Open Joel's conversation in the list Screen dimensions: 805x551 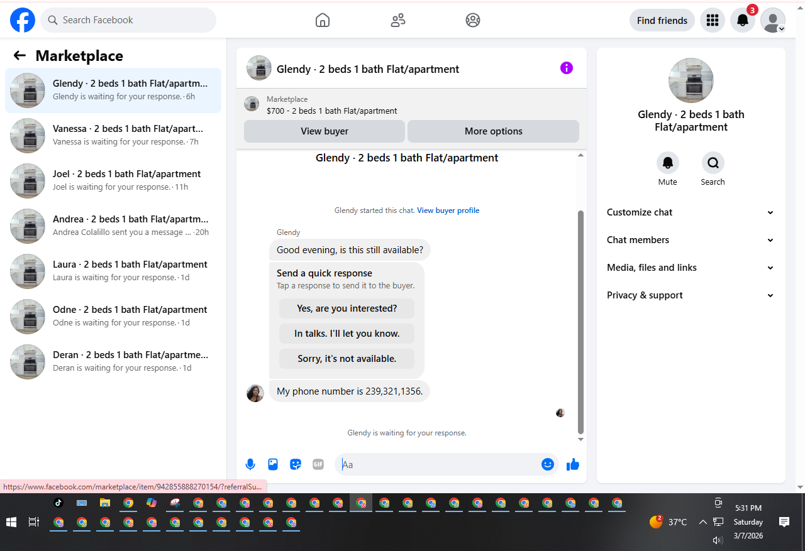(x=113, y=181)
